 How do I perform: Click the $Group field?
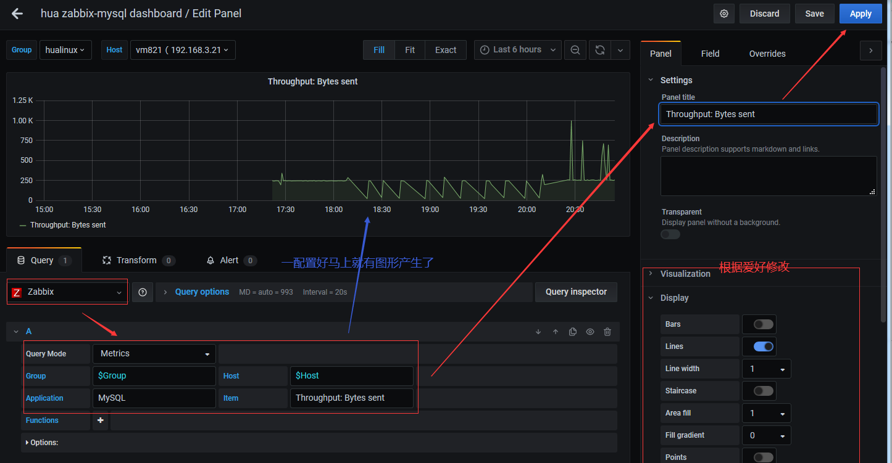pos(154,376)
